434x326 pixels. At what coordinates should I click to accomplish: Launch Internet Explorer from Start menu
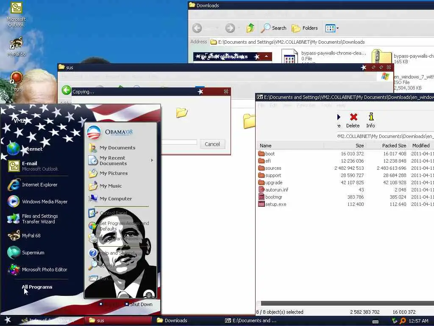[33, 185]
